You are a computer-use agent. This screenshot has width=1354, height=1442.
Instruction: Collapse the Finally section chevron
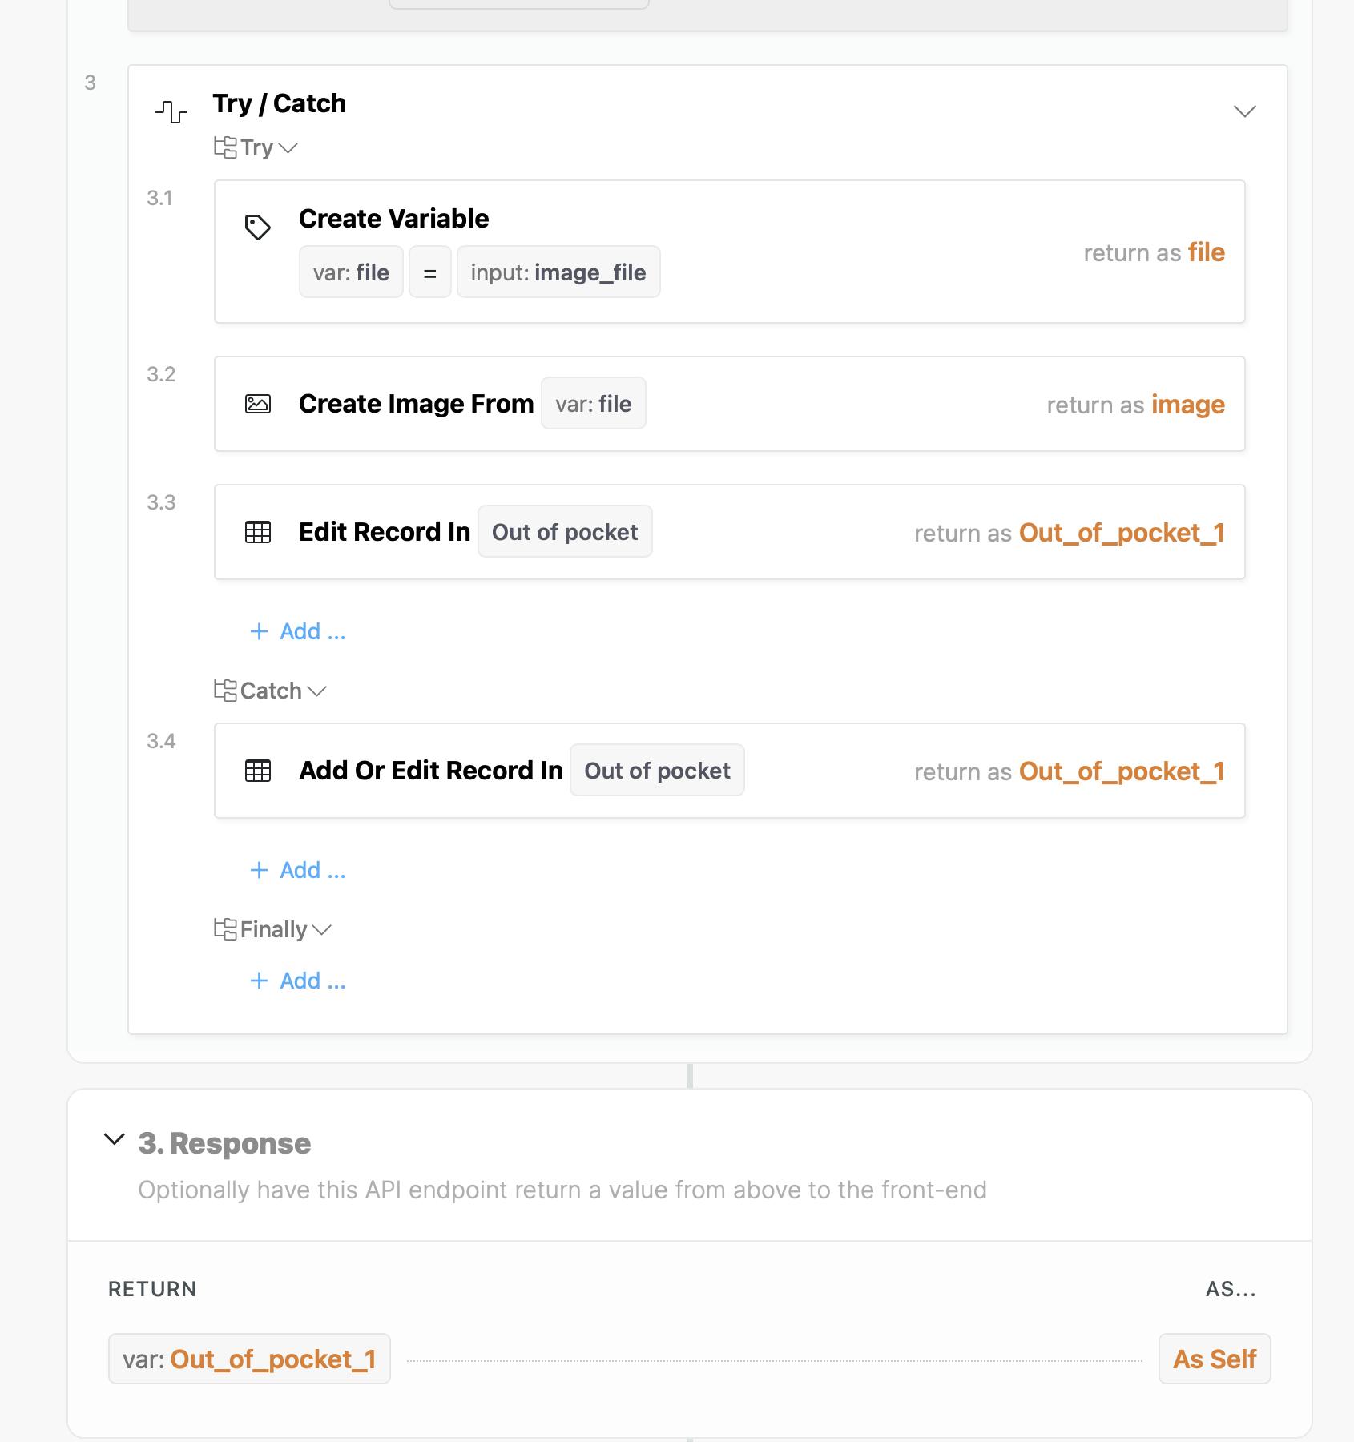point(321,930)
